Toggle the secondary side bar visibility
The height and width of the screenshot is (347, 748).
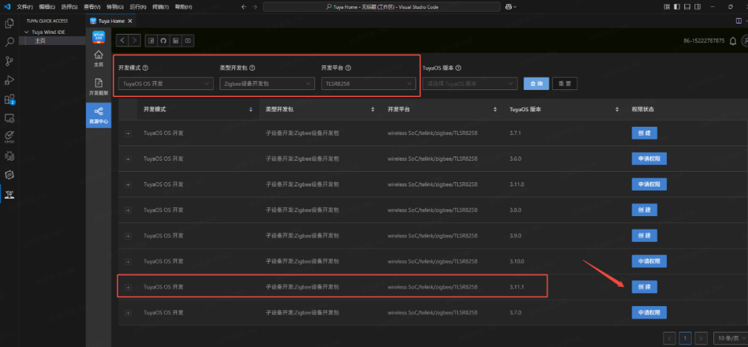697,7
